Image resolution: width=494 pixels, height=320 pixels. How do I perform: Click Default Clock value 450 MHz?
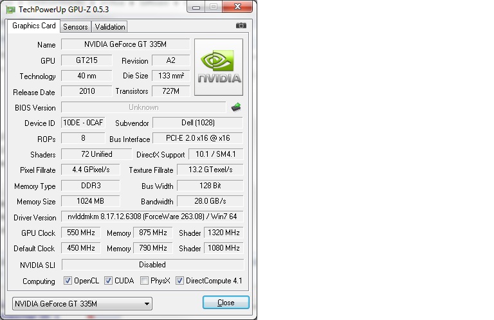(x=80, y=248)
